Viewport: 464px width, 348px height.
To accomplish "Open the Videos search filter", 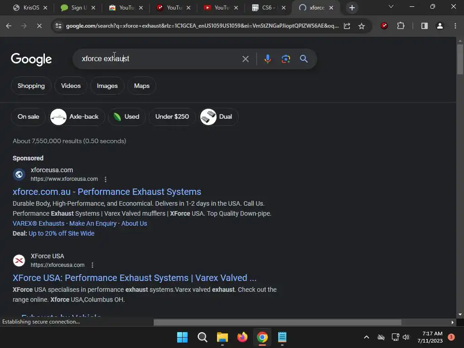I will tap(71, 86).
